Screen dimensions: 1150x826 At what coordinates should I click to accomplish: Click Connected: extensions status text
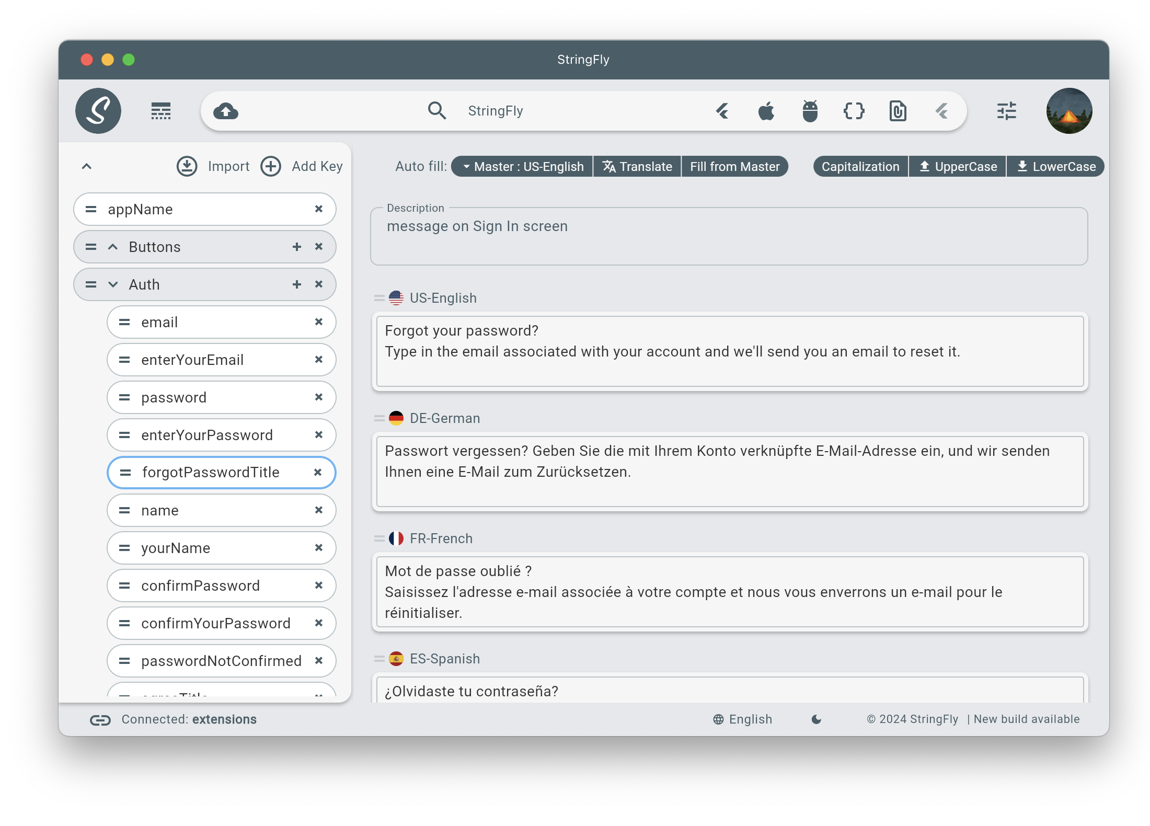pos(189,719)
